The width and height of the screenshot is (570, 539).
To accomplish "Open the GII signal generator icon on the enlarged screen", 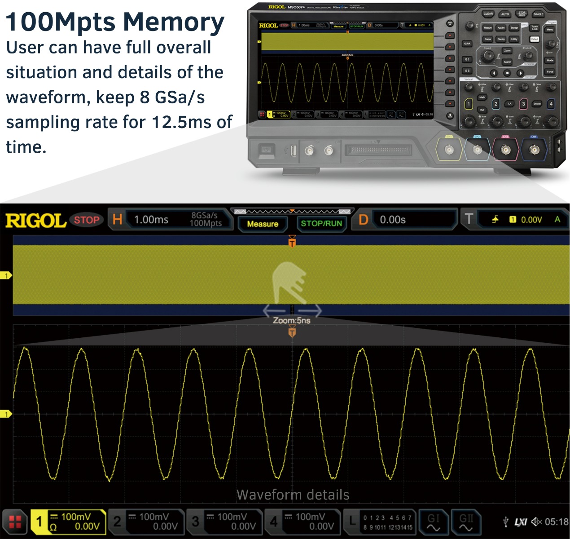I will pos(466,522).
